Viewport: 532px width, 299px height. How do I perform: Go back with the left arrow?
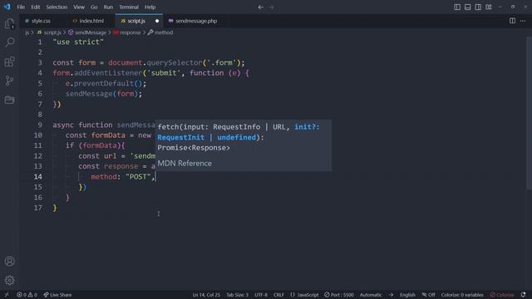[x=260, y=7]
